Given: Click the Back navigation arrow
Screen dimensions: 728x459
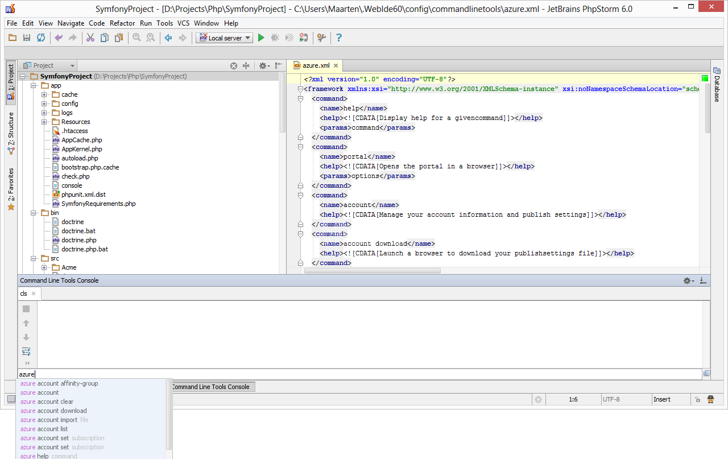Looking at the screenshot, I should [x=168, y=38].
